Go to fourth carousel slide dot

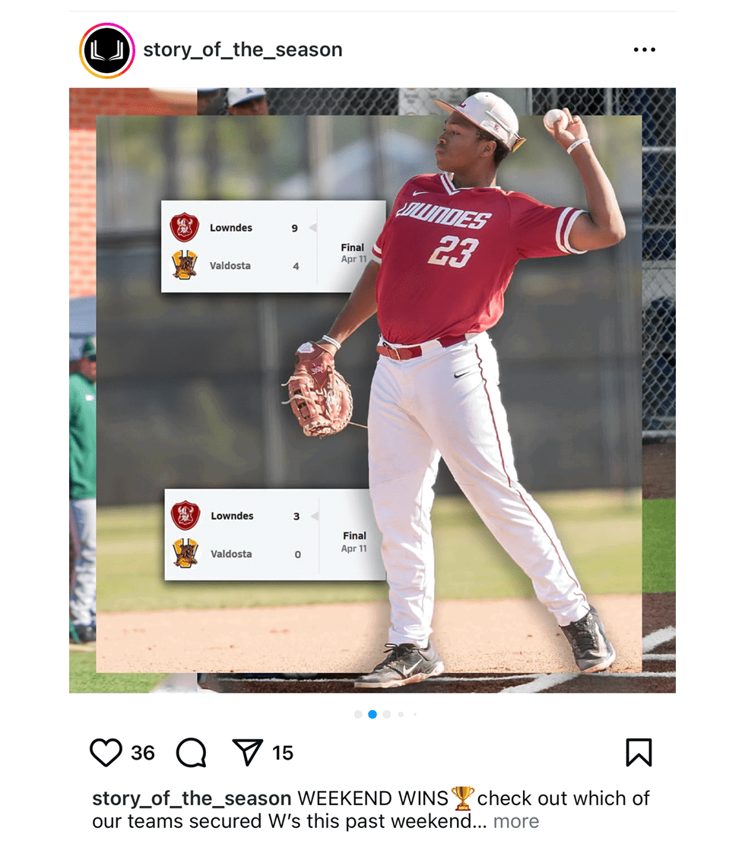(401, 714)
